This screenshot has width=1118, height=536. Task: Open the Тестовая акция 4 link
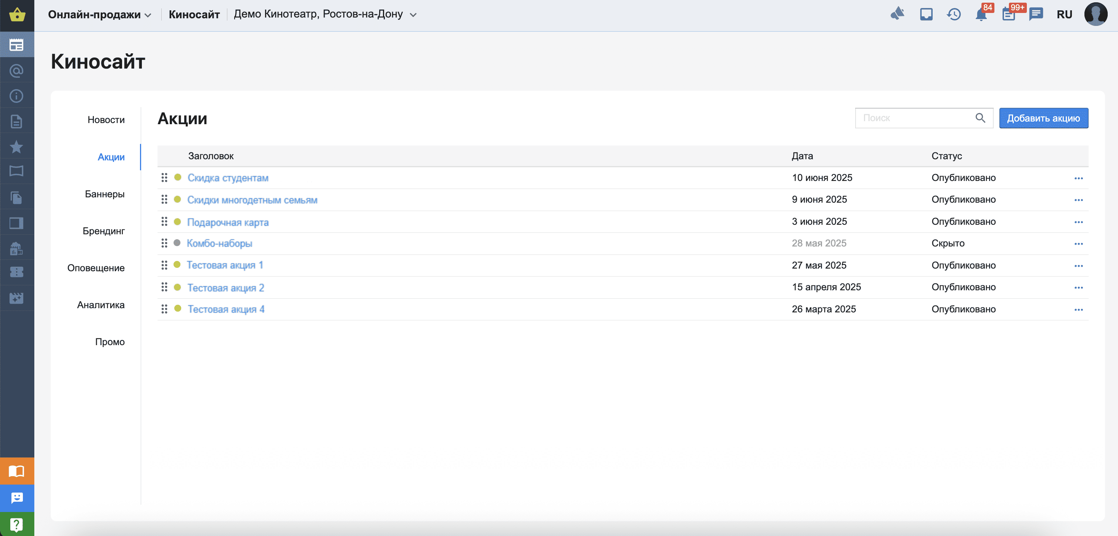(x=226, y=309)
